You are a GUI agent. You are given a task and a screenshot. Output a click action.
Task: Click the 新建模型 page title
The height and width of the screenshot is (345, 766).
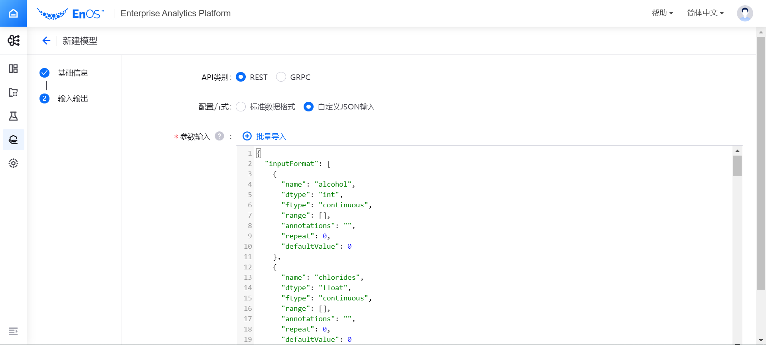pyautogui.click(x=80, y=41)
